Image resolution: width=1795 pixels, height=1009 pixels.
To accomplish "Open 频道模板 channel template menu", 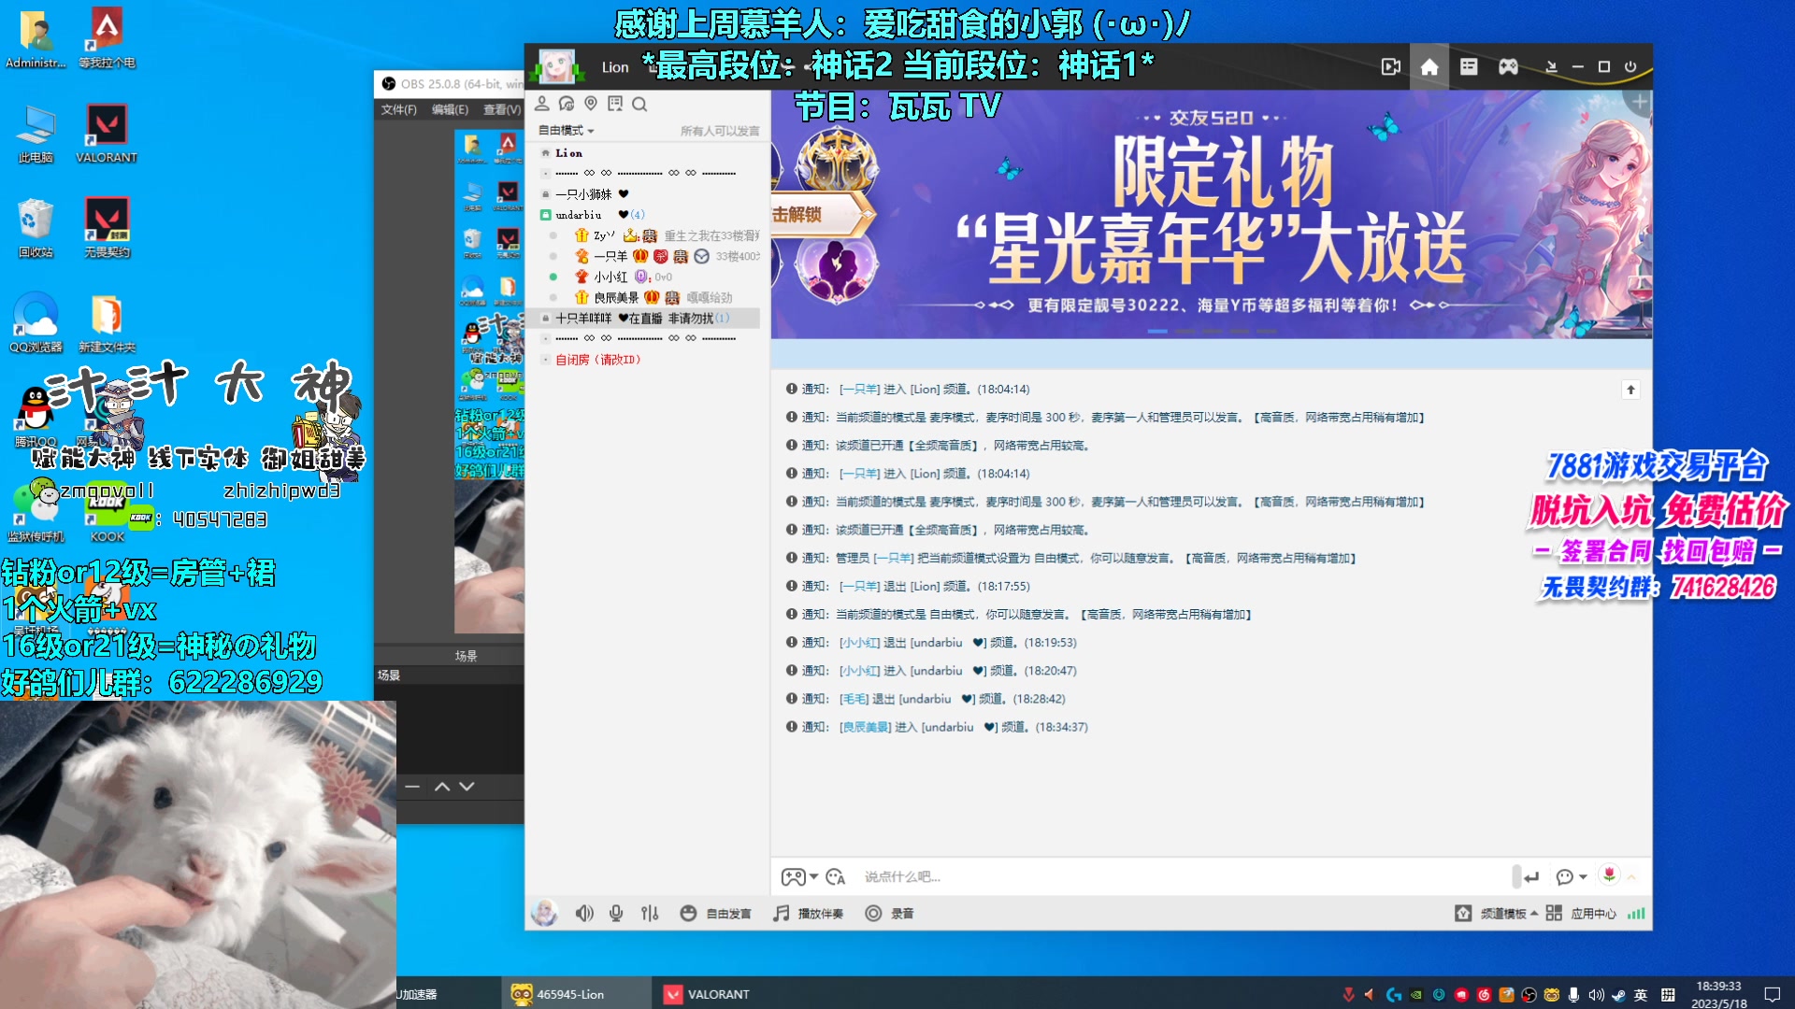I will (x=1497, y=914).
